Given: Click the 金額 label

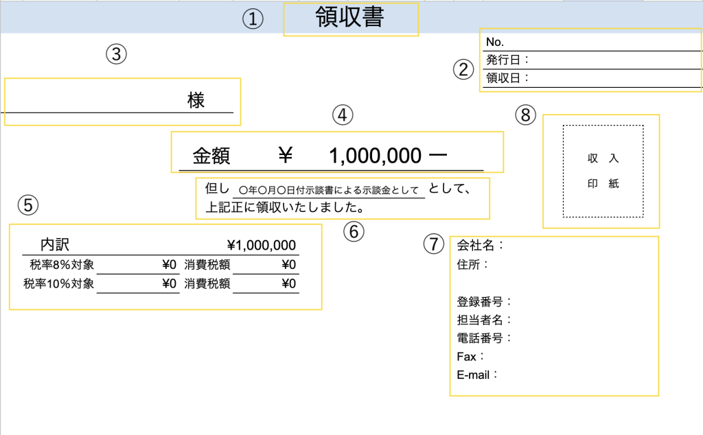Looking at the screenshot, I should click(x=211, y=156).
